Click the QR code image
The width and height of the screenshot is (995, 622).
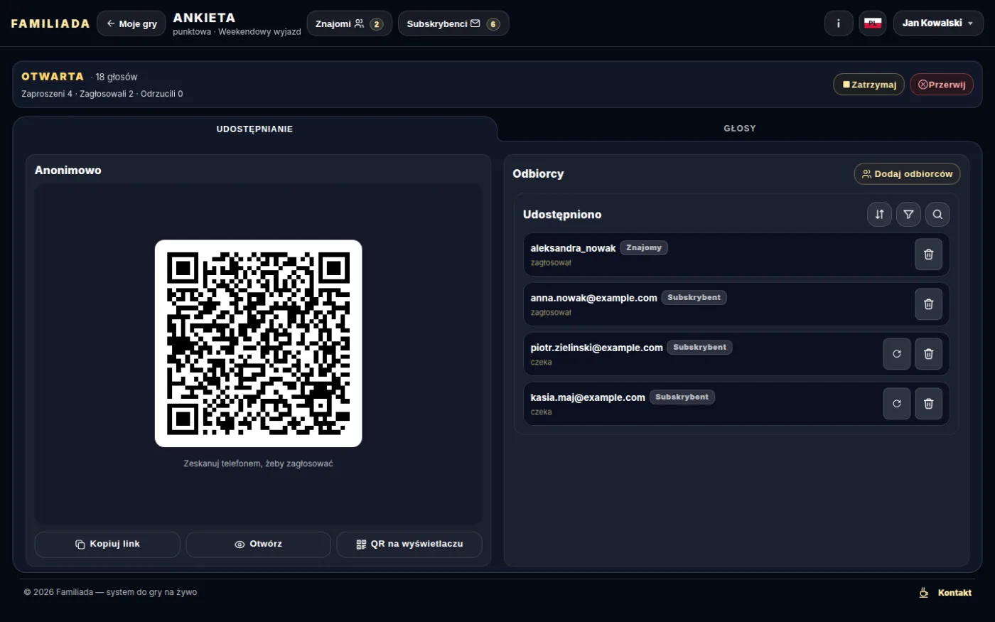pyautogui.click(x=259, y=343)
